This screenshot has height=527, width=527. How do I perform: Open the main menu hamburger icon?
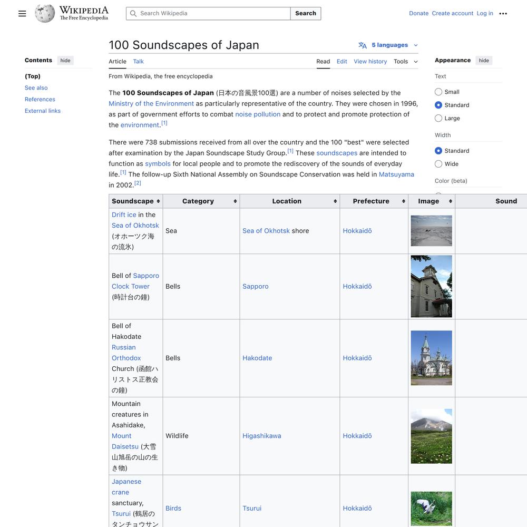coord(22,14)
